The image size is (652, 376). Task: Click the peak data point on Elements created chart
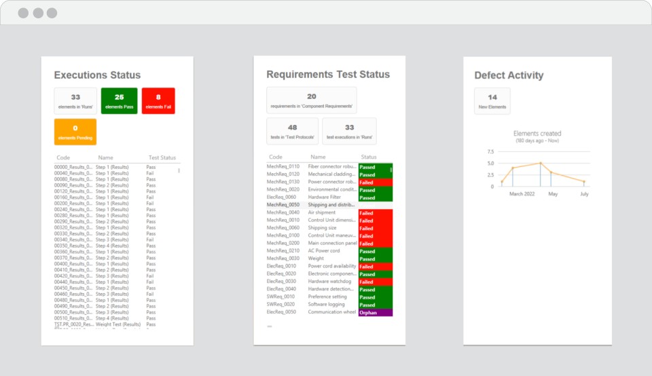click(x=541, y=164)
